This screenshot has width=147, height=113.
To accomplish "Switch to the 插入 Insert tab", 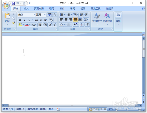I will click(x=26, y=9).
